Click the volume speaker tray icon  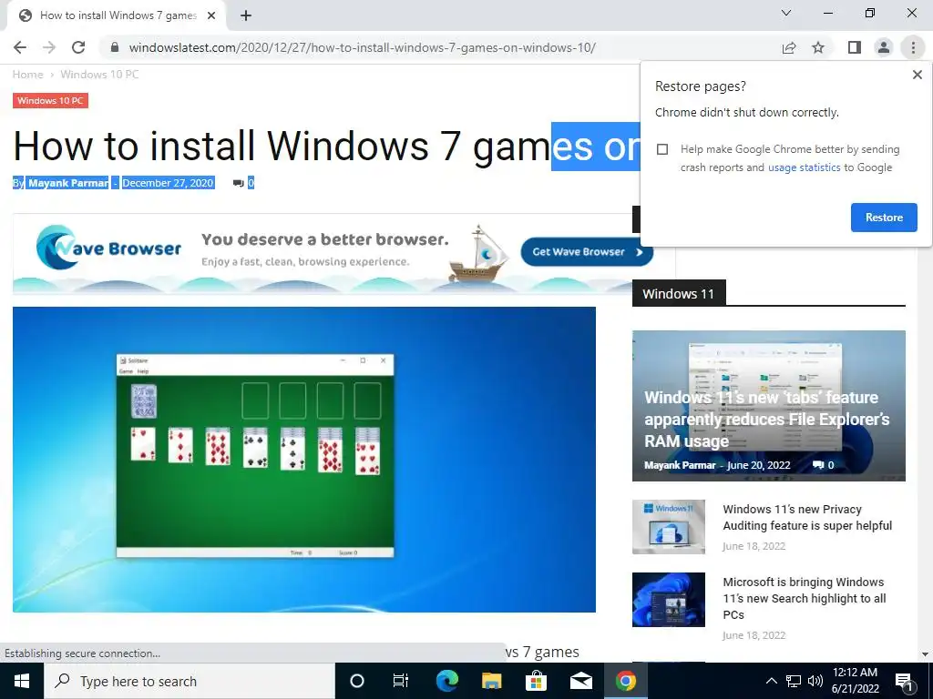point(815,681)
